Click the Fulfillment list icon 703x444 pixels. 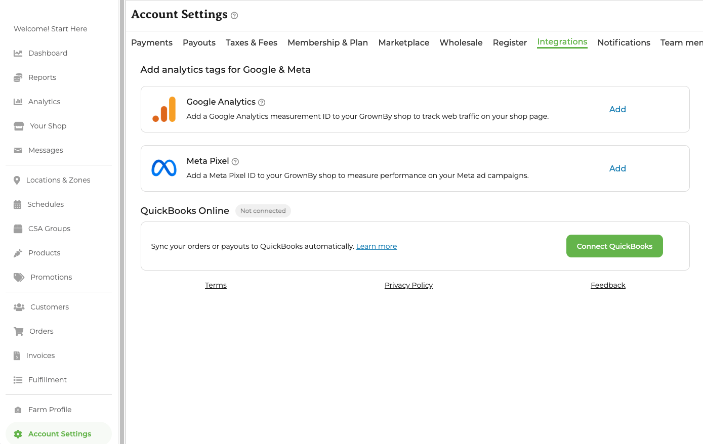[18, 380]
